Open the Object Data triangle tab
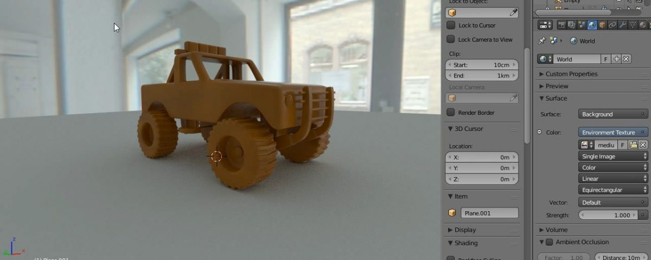Screen dimensions: 651x260 click(633, 25)
